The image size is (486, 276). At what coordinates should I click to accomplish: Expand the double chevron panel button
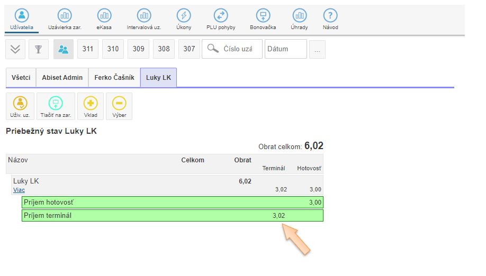[15, 49]
